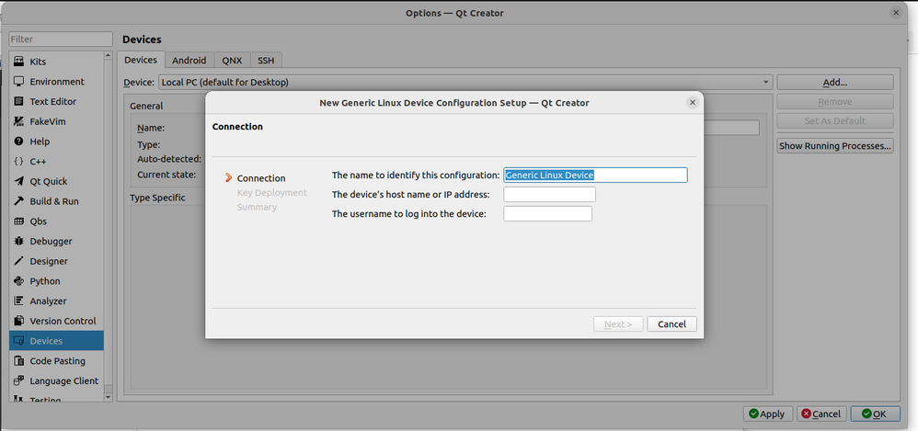Click the host name or IP address field
Image resolution: width=918 pixels, height=431 pixels.
point(550,194)
